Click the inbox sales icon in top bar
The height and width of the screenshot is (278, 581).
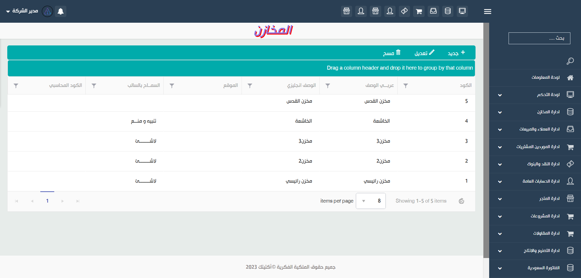click(x=433, y=11)
